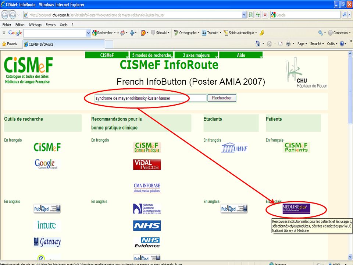Image resolution: width=353 pixels, height=265 pixels.
Task: Click the Google toolbar plus share icon
Action: coord(132,33)
